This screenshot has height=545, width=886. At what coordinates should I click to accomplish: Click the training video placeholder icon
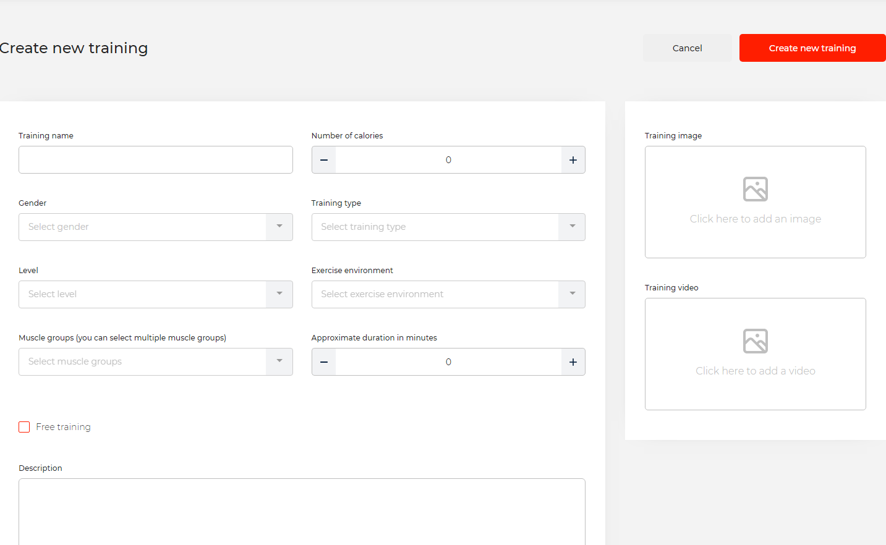coord(755,341)
